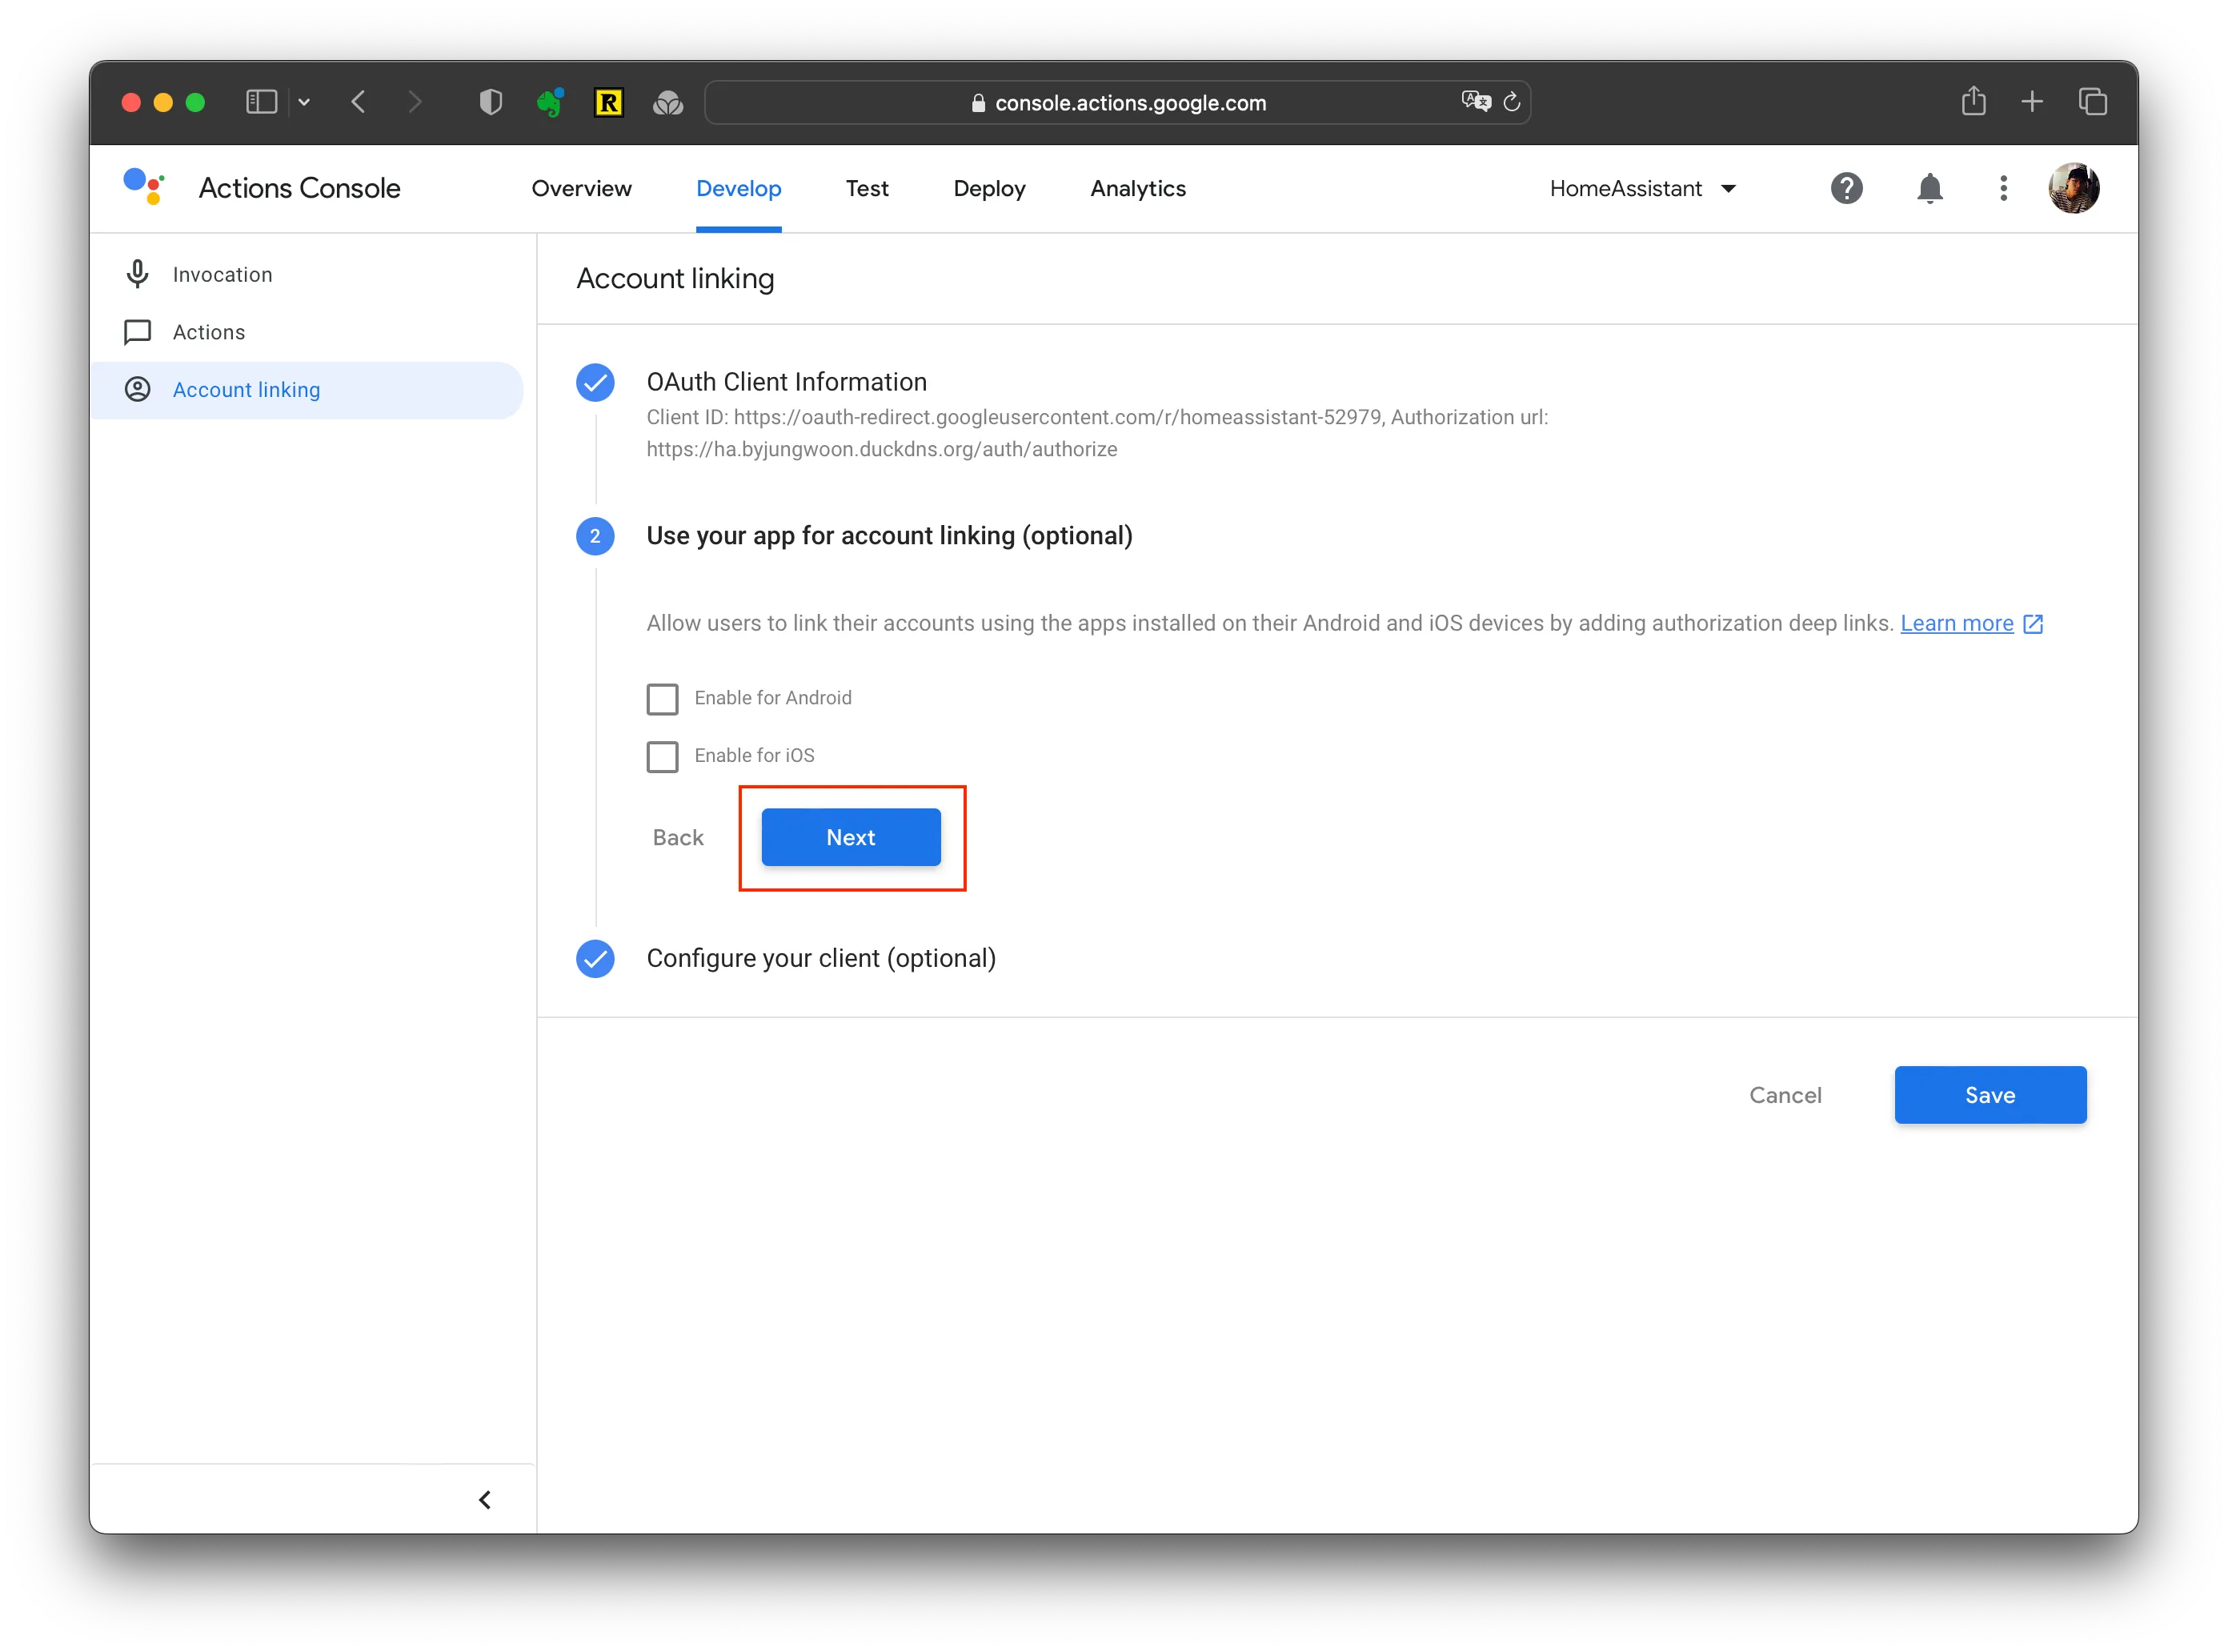
Task: Click the Back button
Action: [678, 837]
